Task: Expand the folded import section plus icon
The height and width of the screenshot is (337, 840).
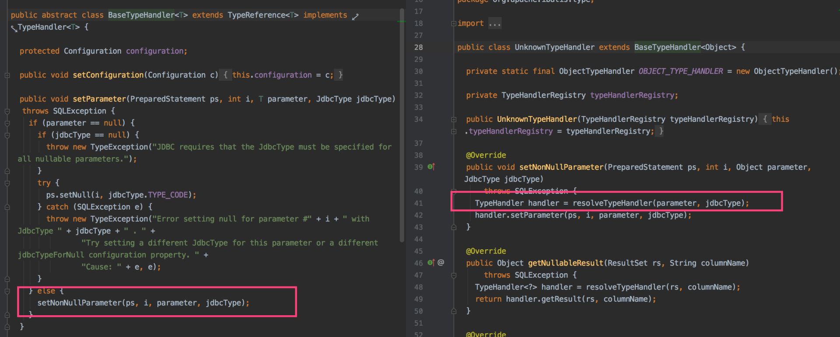Action: pos(454,24)
